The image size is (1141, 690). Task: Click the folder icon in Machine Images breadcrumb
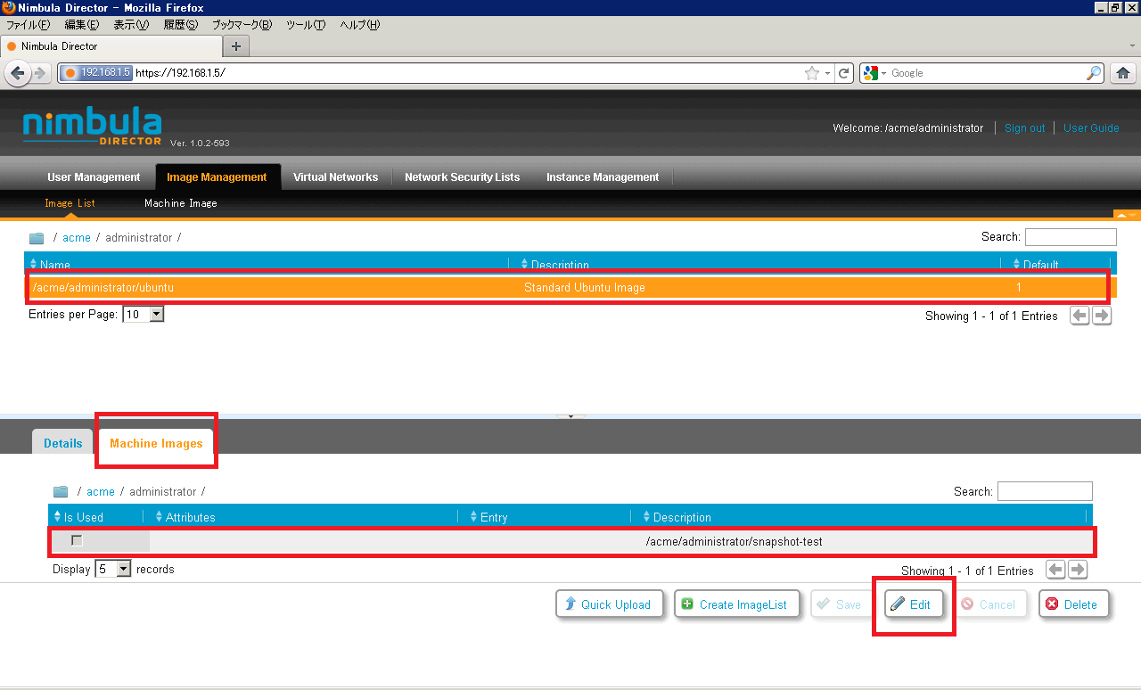click(61, 492)
